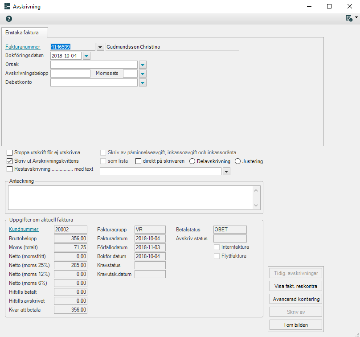Screen dimensions: 360x337
Task: Check Skriv av påminnelseavgift, inkassoavgift och inkassoränta
Action: 103,152
